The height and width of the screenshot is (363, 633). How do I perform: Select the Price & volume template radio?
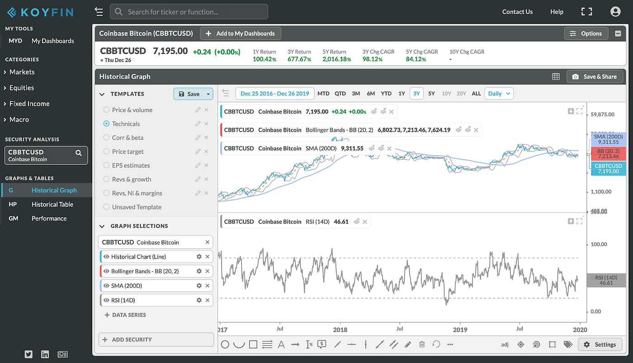(106, 110)
